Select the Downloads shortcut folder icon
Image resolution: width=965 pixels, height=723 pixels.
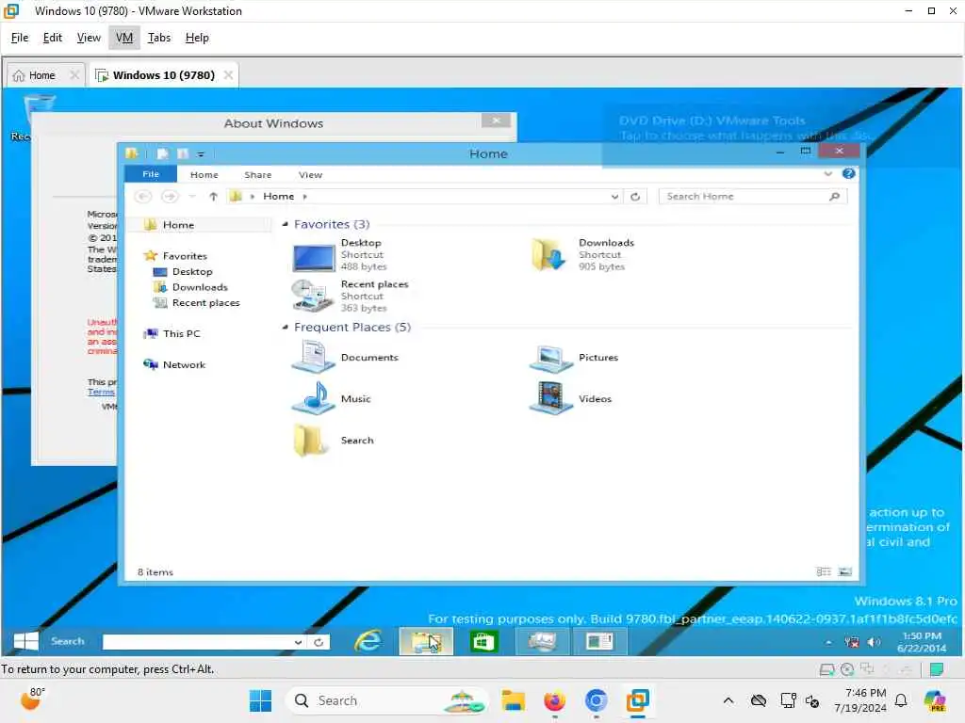[x=548, y=254]
